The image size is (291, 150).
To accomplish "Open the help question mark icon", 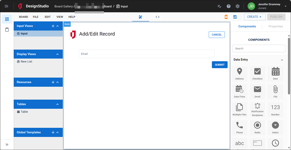I will click(x=229, y=6).
